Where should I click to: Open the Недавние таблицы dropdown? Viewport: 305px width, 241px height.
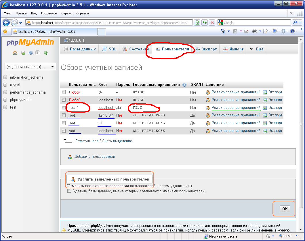pyautogui.click(x=30, y=67)
